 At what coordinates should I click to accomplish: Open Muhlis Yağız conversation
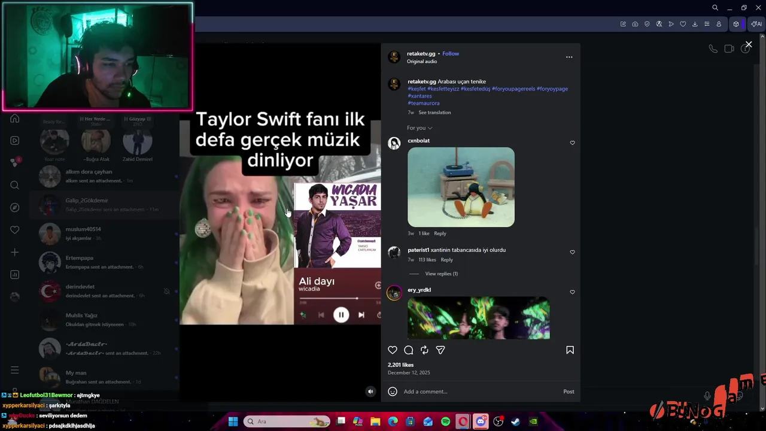point(105,320)
